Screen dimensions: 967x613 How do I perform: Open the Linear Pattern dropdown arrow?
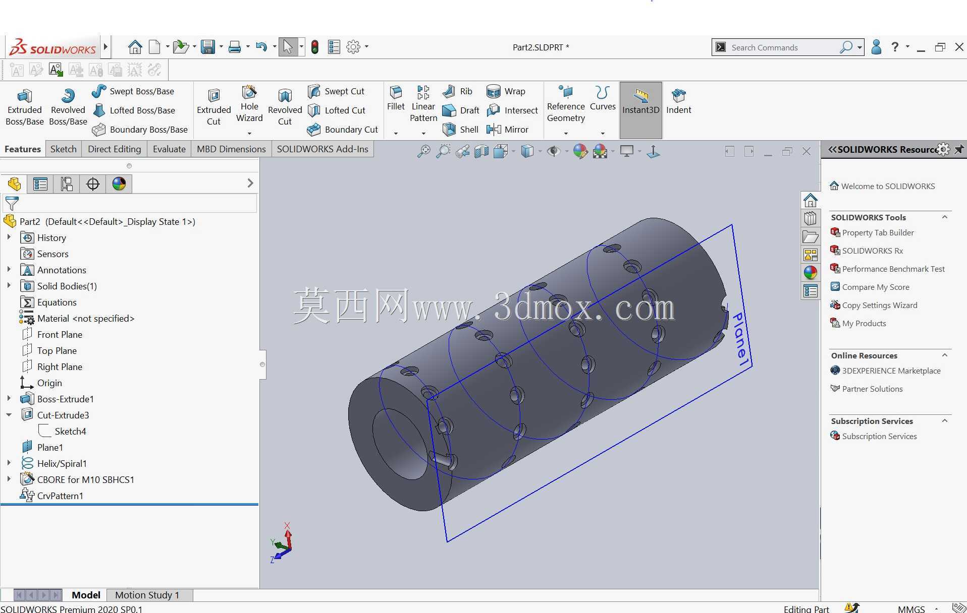click(423, 134)
